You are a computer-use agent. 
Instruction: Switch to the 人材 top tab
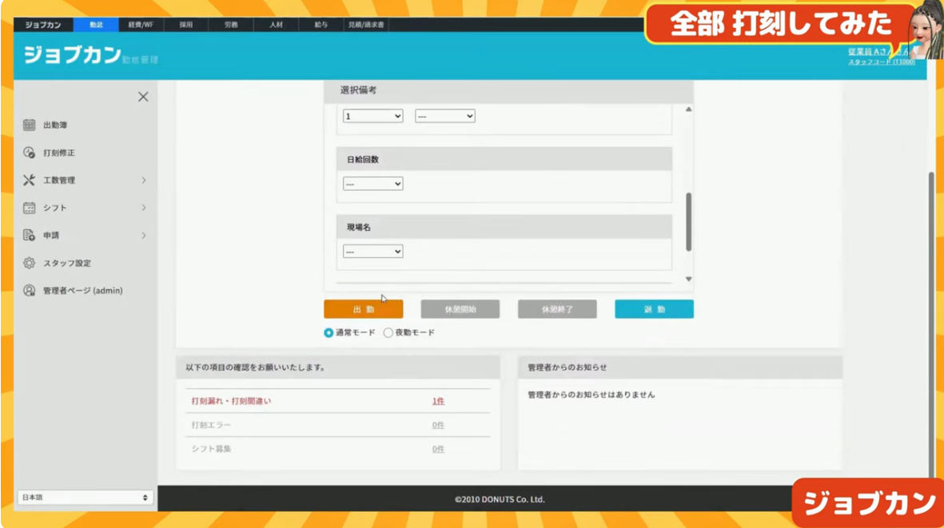[277, 25]
